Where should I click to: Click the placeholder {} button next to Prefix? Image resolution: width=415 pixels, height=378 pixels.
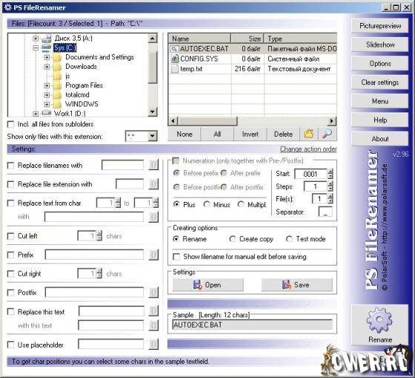click(153, 255)
